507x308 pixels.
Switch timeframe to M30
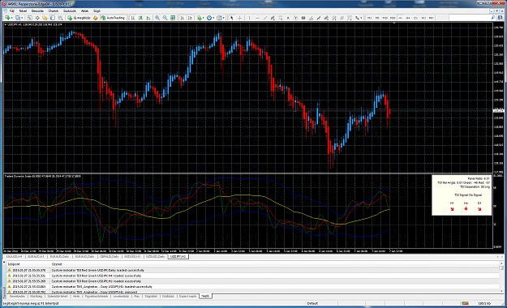pyautogui.click(x=393, y=18)
